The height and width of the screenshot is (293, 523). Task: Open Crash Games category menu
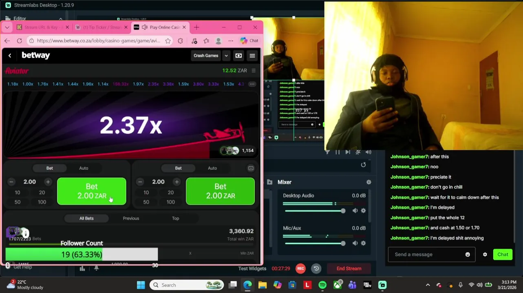pos(206,56)
